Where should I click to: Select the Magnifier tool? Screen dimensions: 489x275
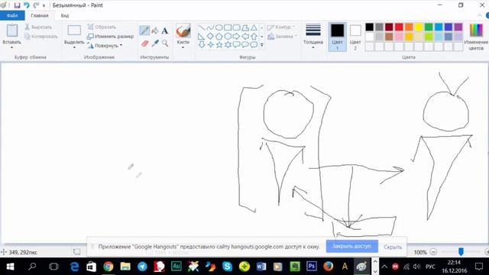pos(165,43)
